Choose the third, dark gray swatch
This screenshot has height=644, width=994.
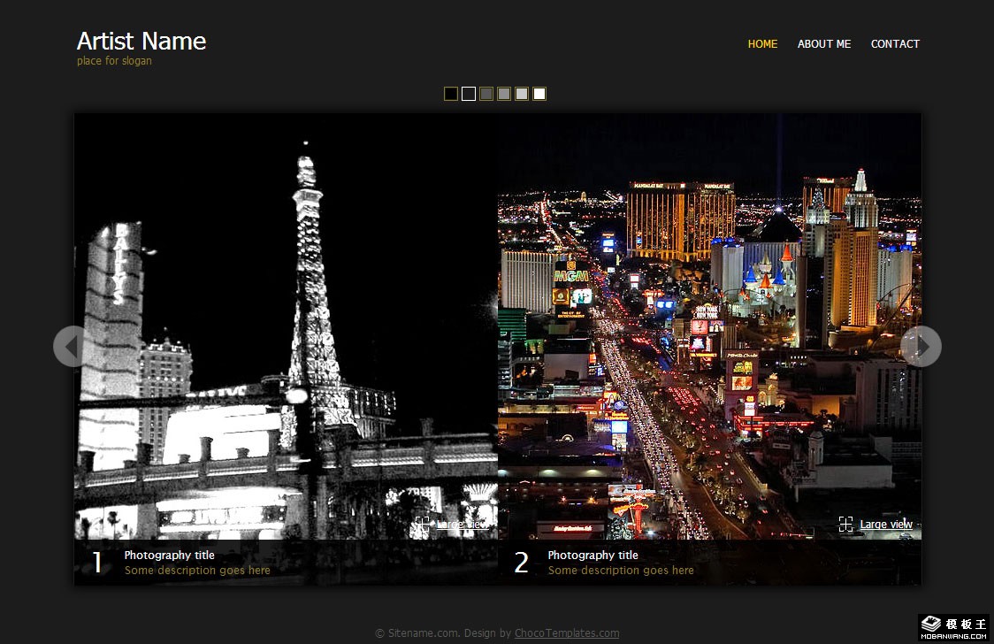coord(486,94)
